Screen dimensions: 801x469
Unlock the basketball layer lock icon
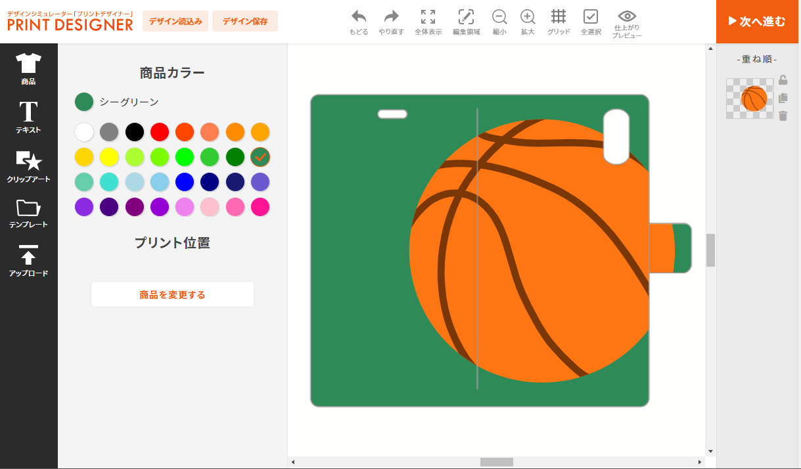[x=783, y=80]
